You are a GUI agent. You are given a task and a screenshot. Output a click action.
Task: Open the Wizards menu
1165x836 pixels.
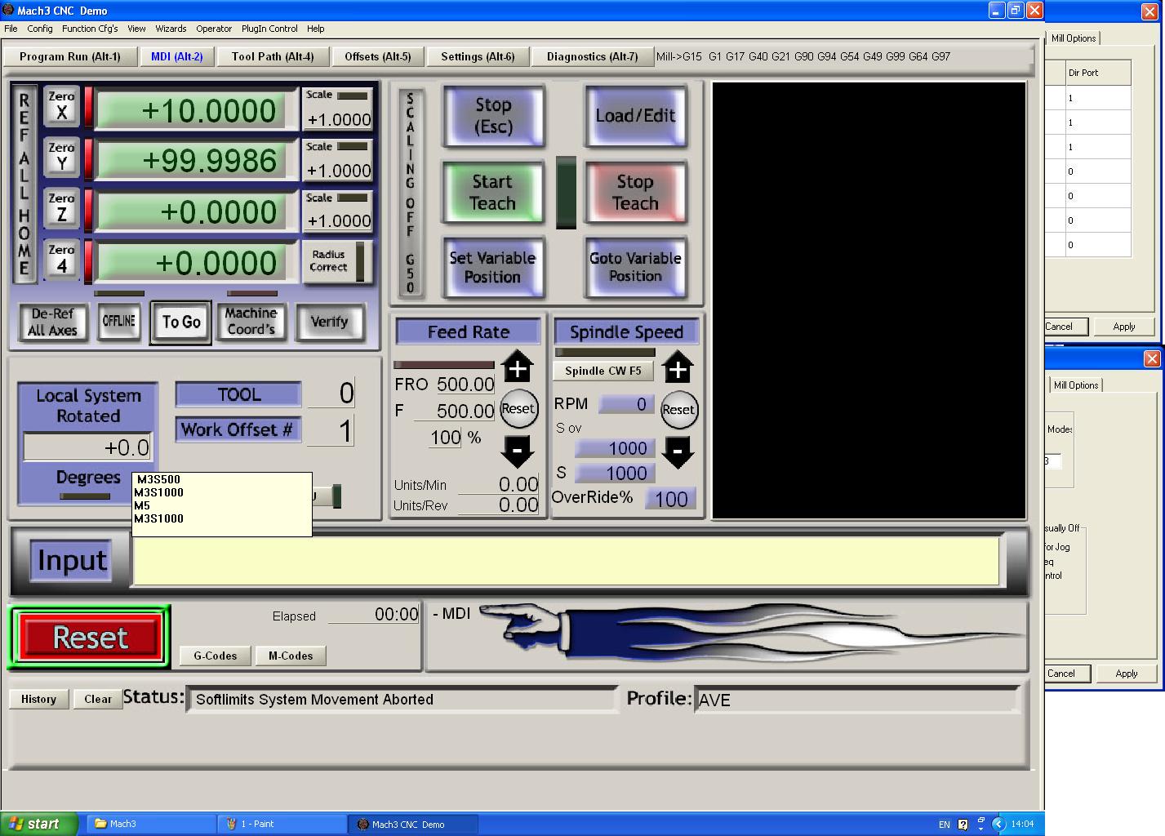[171, 29]
